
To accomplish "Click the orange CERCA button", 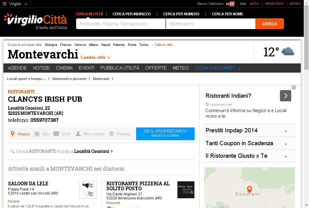I will coord(269,24).
